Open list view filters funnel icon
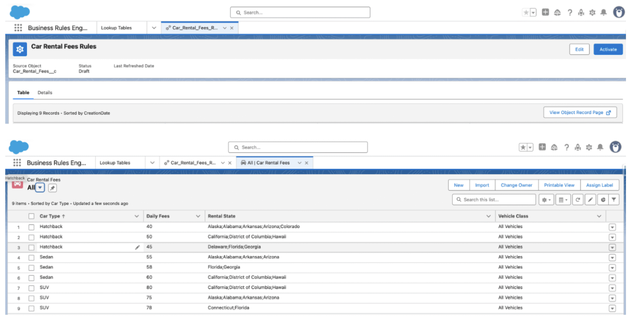This screenshot has height=316, width=628. pos(615,199)
